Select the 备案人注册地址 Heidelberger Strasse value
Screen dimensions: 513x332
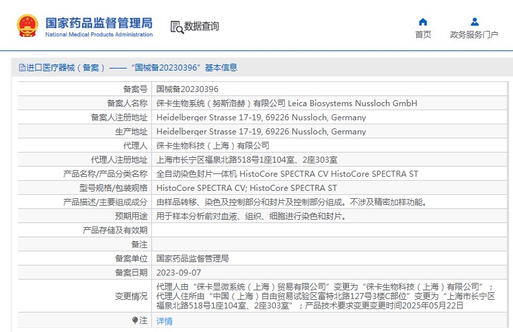(261, 117)
